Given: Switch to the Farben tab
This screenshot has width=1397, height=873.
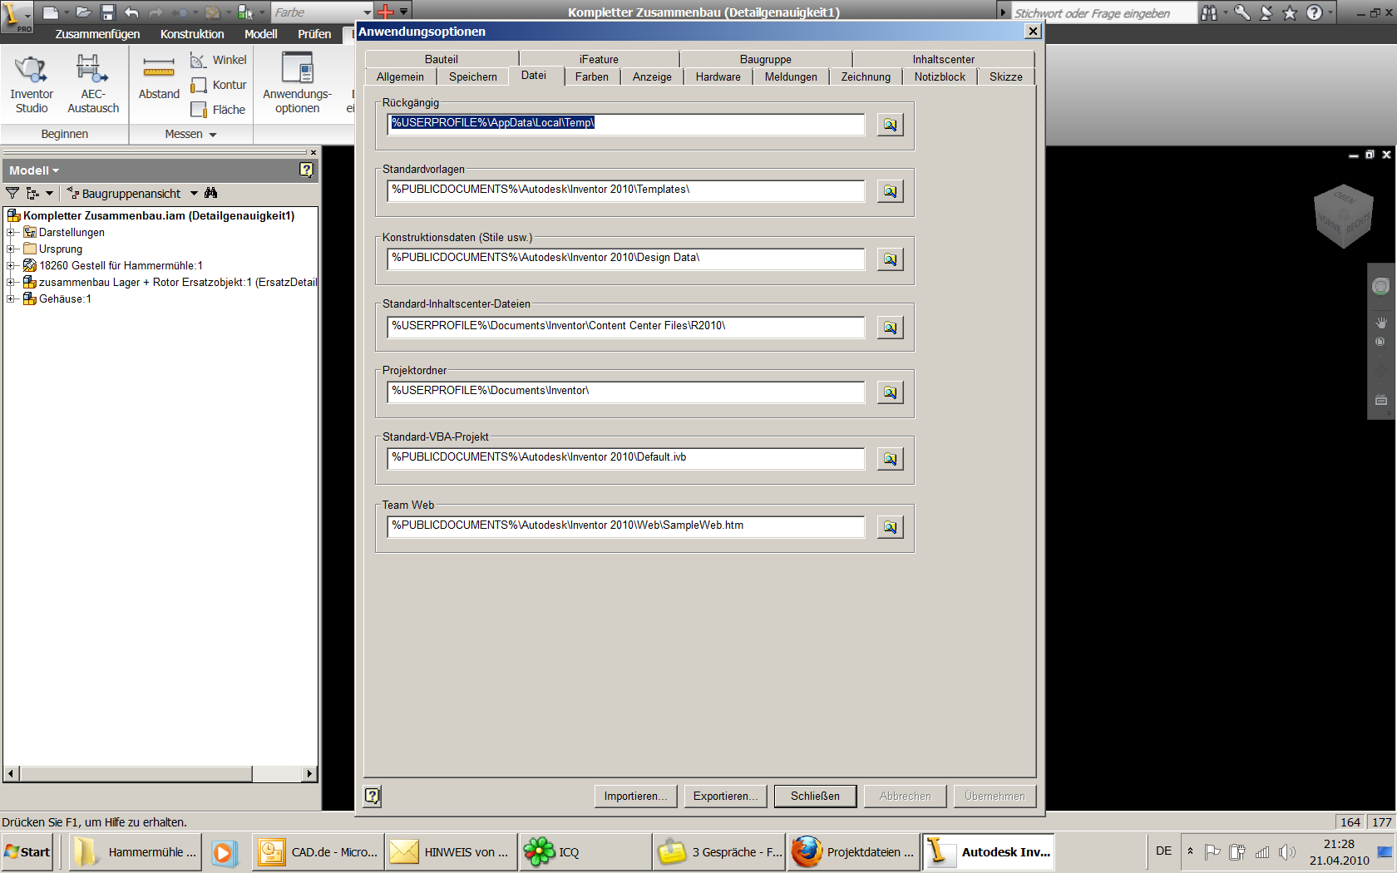Looking at the screenshot, I should coord(592,76).
